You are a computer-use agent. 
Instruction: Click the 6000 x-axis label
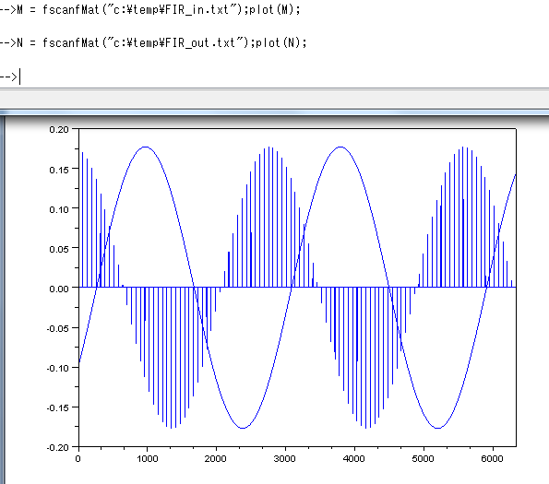click(492, 459)
